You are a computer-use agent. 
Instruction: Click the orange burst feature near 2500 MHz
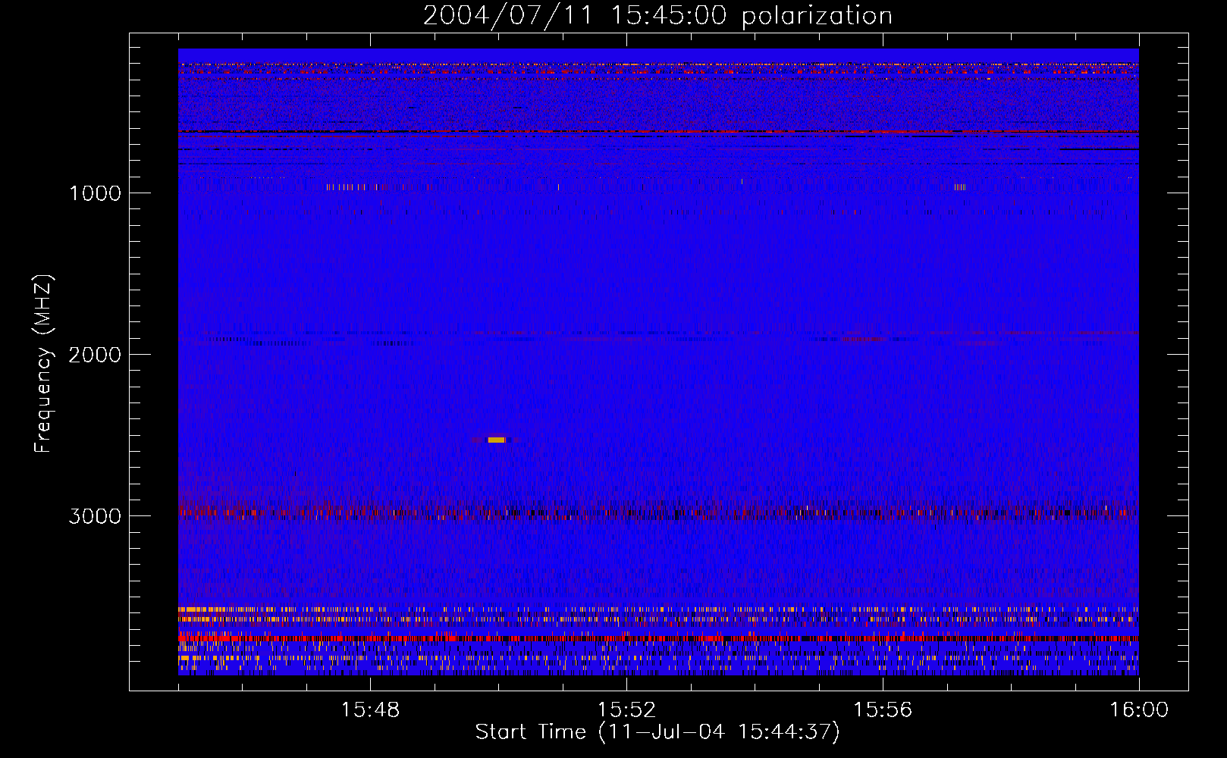[x=496, y=440]
